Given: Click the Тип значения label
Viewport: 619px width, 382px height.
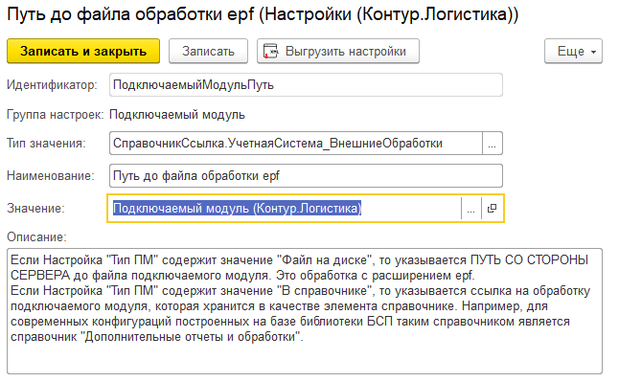Looking at the screenshot, I should coord(46,144).
